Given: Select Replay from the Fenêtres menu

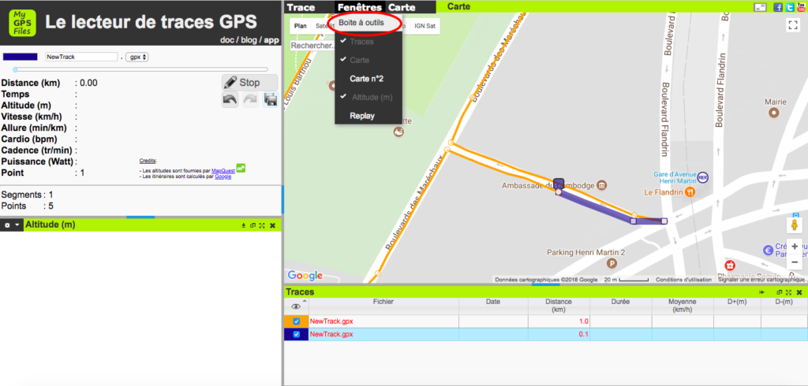Looking at the screenshot, I should pyautogui.click(x=368, y=116).
